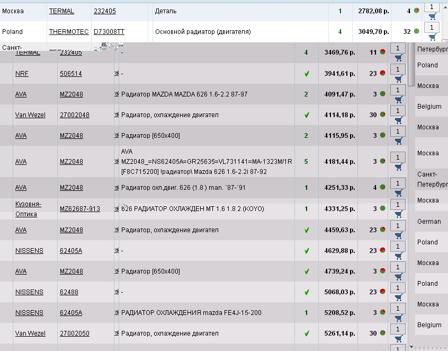The height and width of the screenshot is (351, 448).
Task: Click the quantity field in the 5068,03 р. row
Action: [x=398, y=287]
